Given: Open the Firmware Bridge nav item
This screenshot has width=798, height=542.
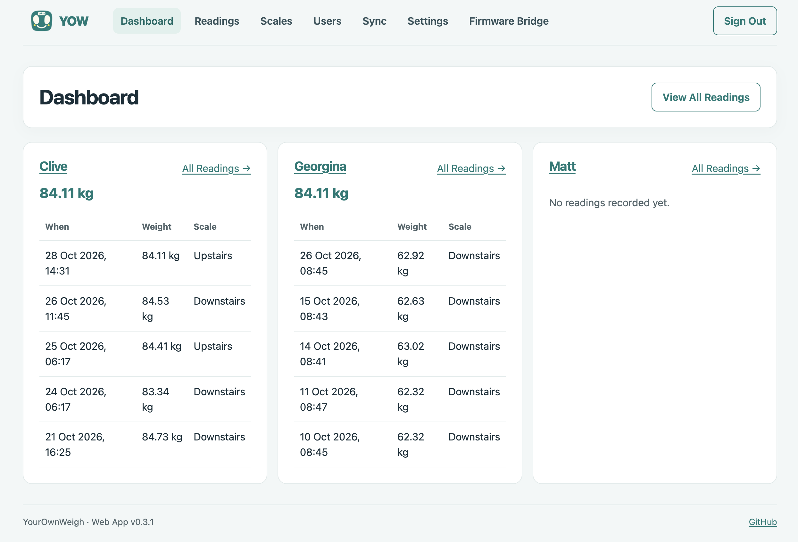Looking at the screenshot, I should coord(509,21).
